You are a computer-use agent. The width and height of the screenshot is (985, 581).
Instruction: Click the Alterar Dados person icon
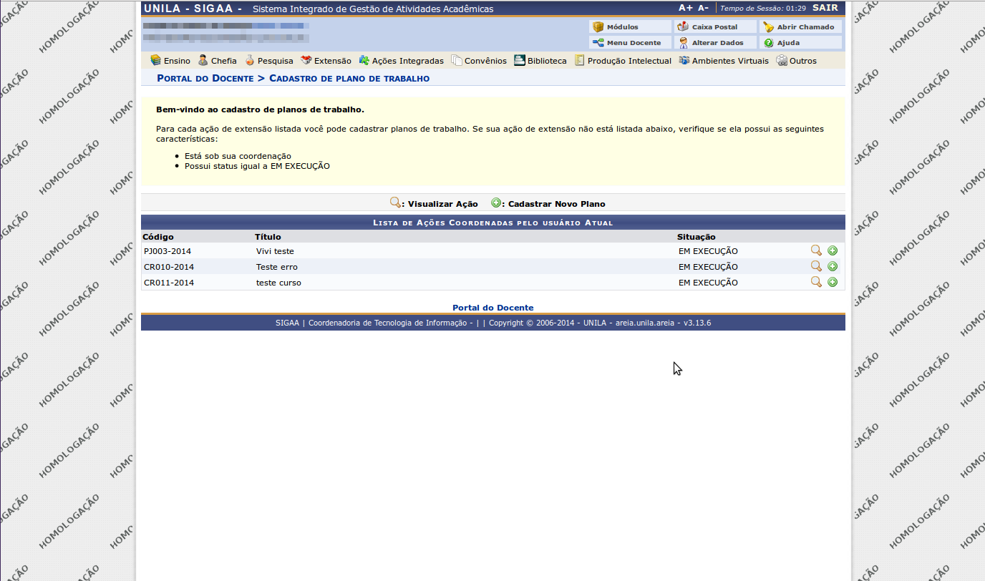(x=683, y=42)
